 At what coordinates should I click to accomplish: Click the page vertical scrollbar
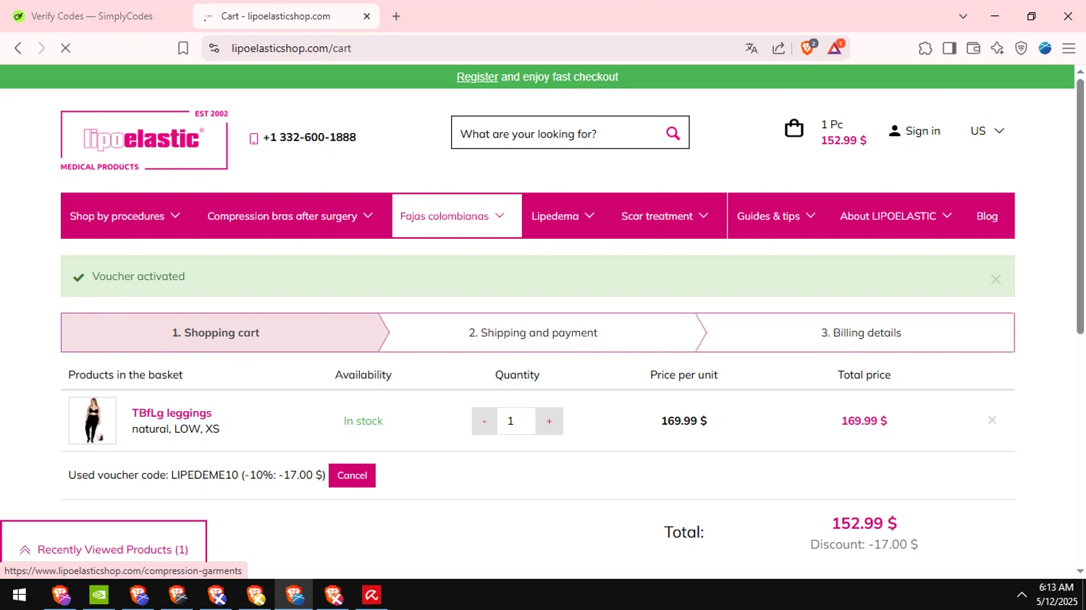click(x=1080, y=206)
